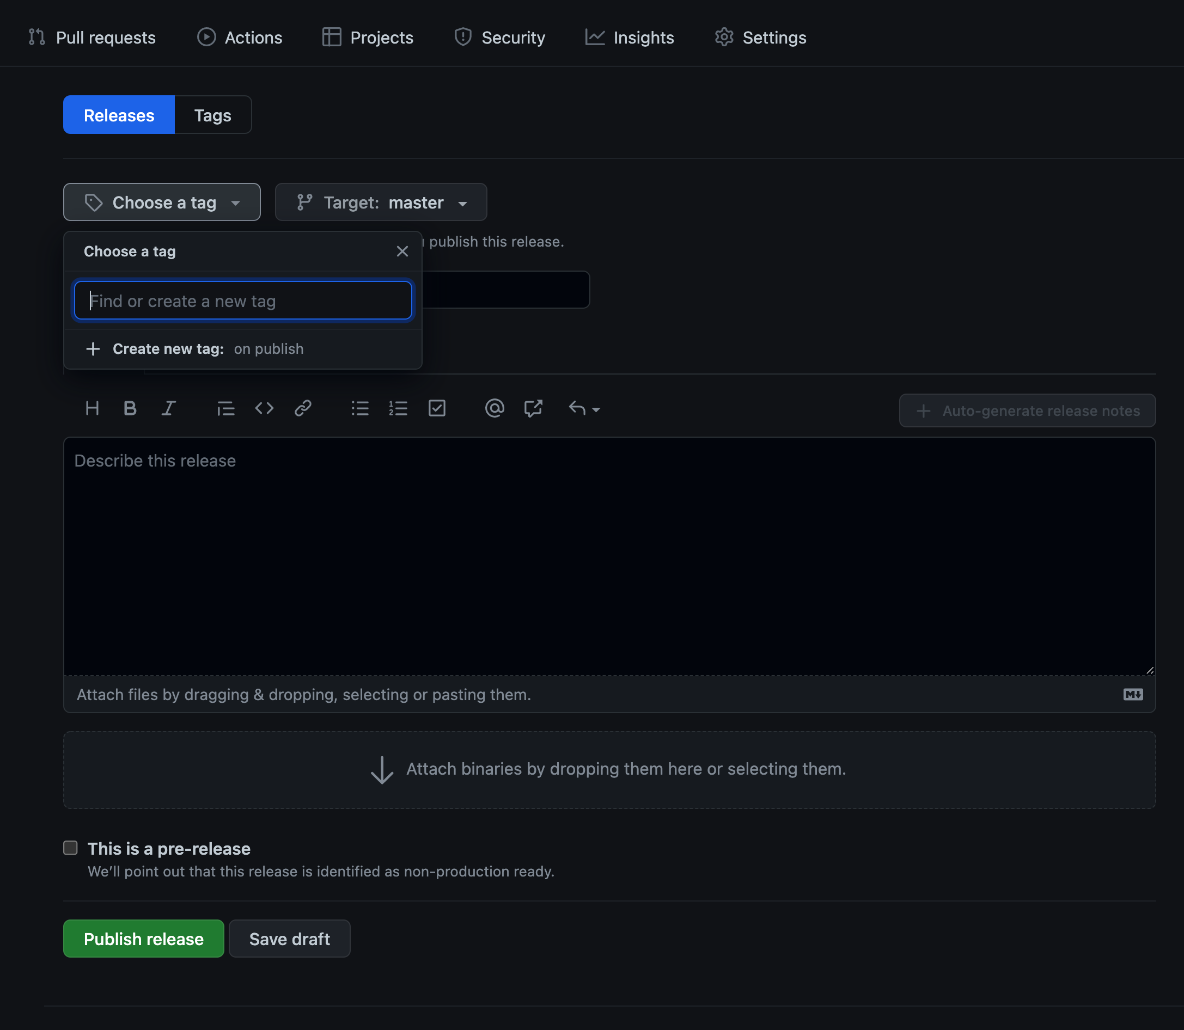Insert a quote block

point(225,409)
